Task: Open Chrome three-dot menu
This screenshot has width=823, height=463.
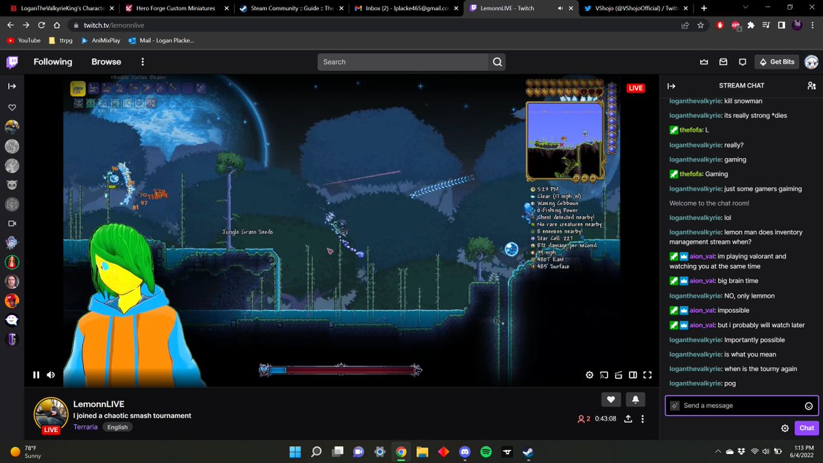Action: click(813, 25)
